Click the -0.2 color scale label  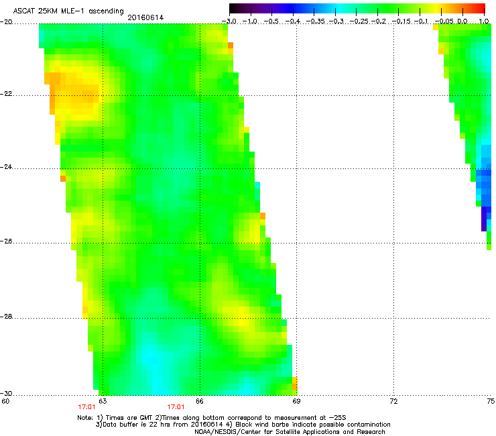pyautogui.click(x=379, y=21)
